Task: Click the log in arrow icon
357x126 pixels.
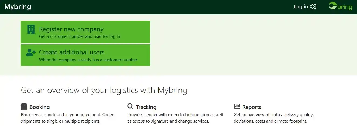Action: 313,7
